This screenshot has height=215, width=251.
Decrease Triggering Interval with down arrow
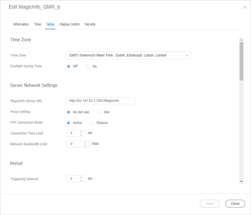(x=81, y=181)
